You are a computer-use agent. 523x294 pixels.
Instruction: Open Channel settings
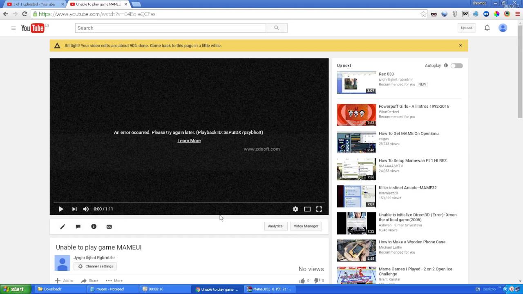coord(95,266)
